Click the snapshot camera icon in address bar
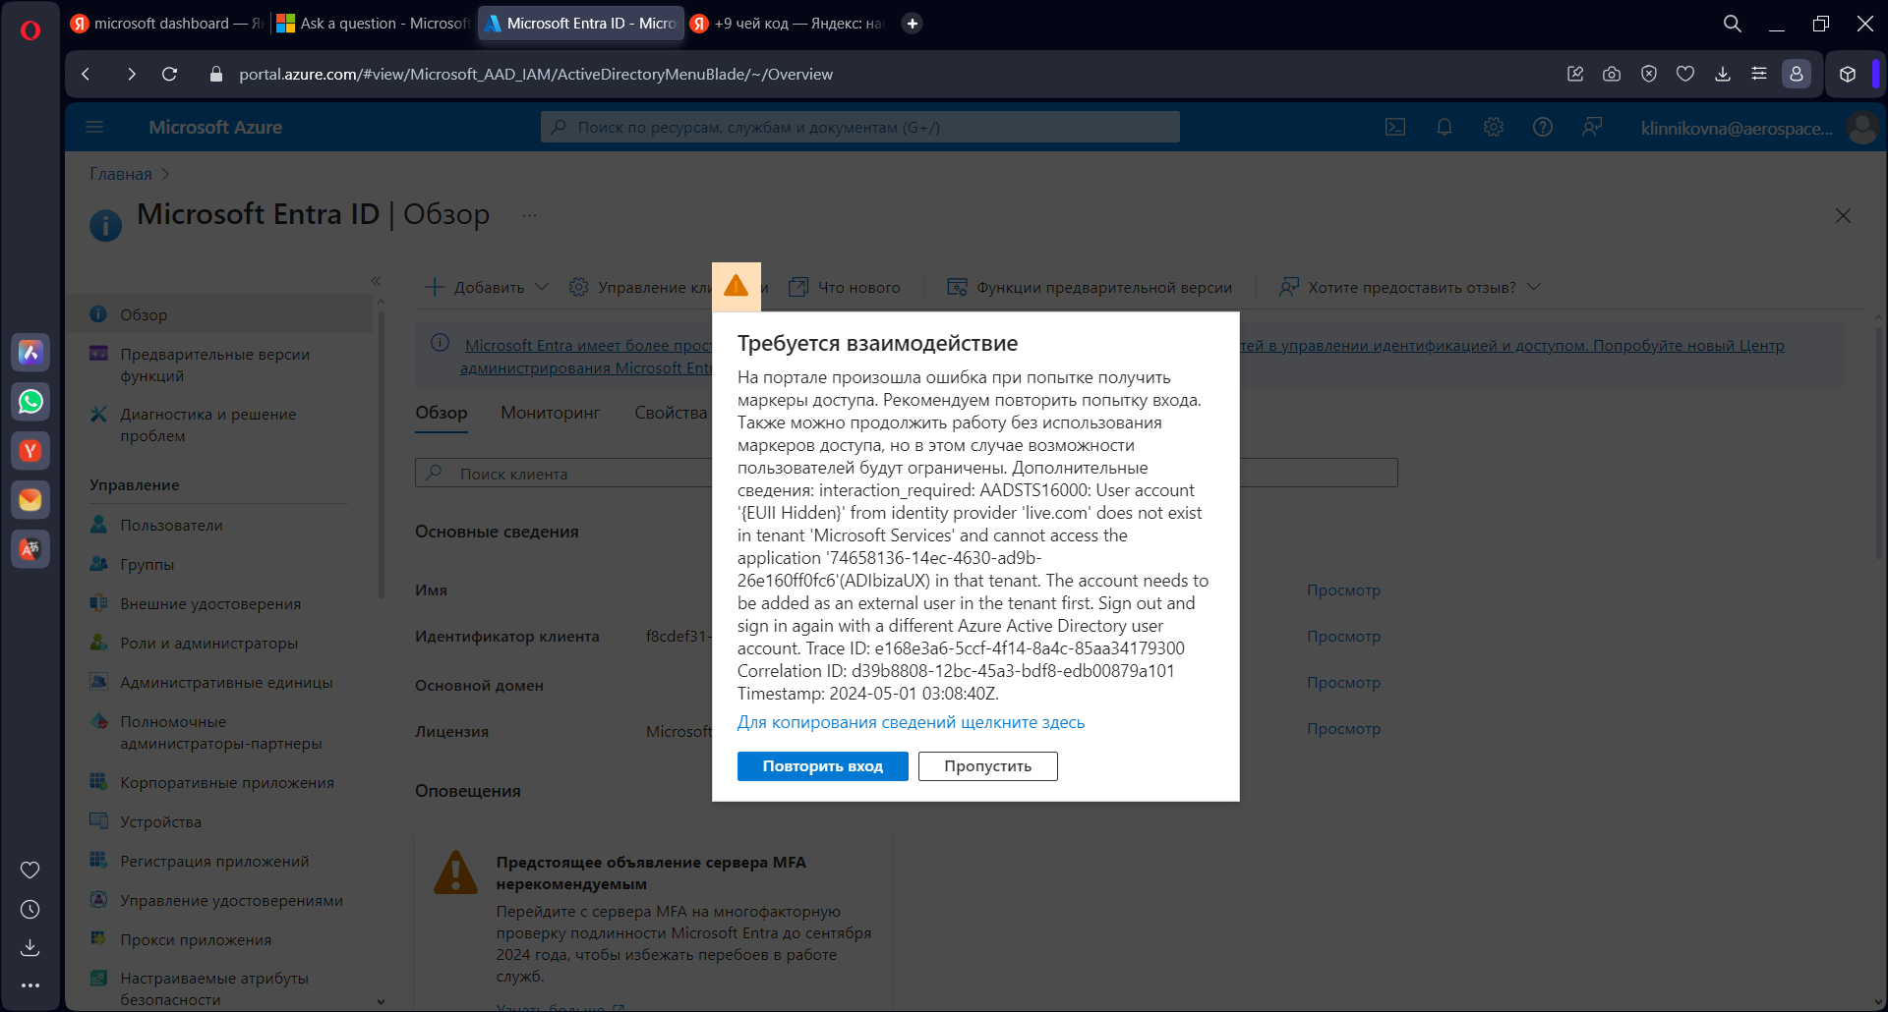Image resolution: width=1888 pixels, height=1012 pixels. point(1612,74)
